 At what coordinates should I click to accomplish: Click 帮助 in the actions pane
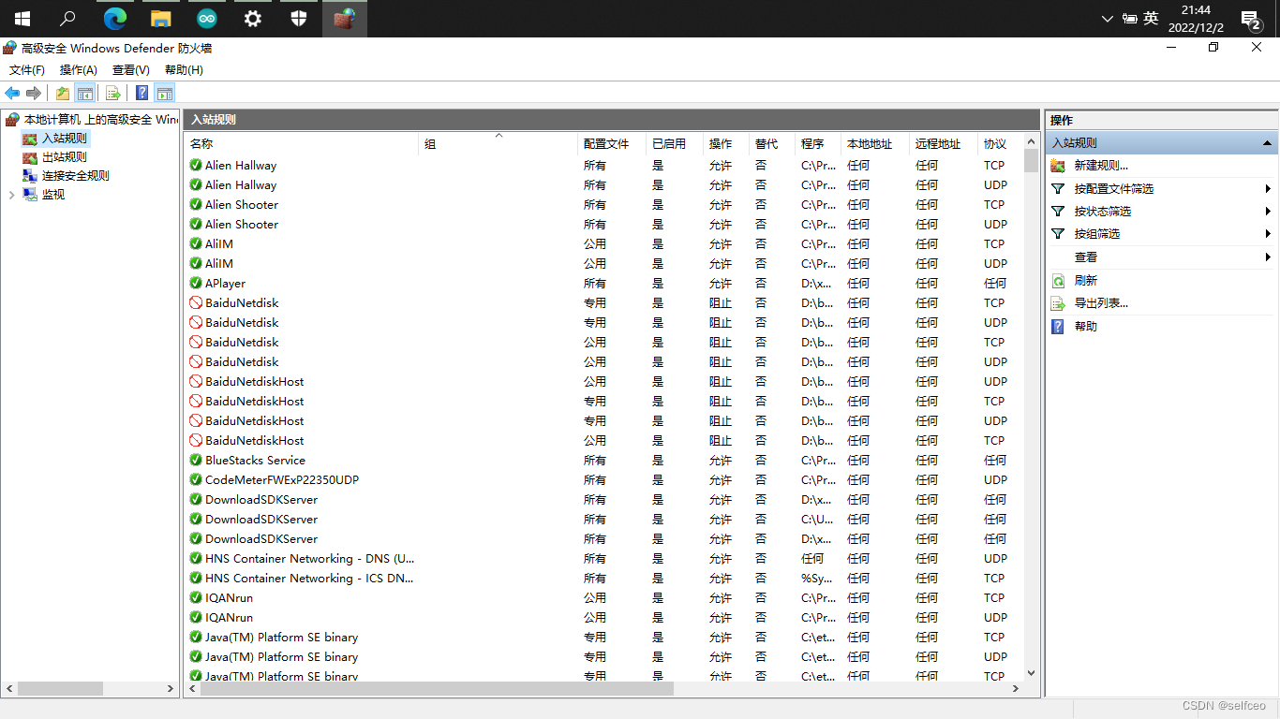(x=1085, y=326)
